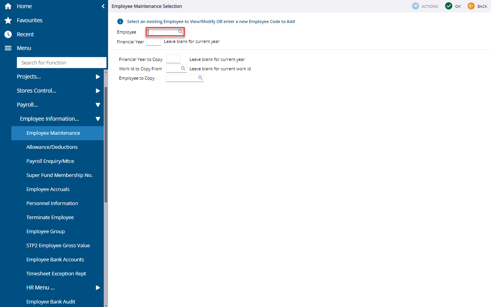Click the OK button label
The height and width of the screenshot is (307, 491).
click(x=458, y=7)
